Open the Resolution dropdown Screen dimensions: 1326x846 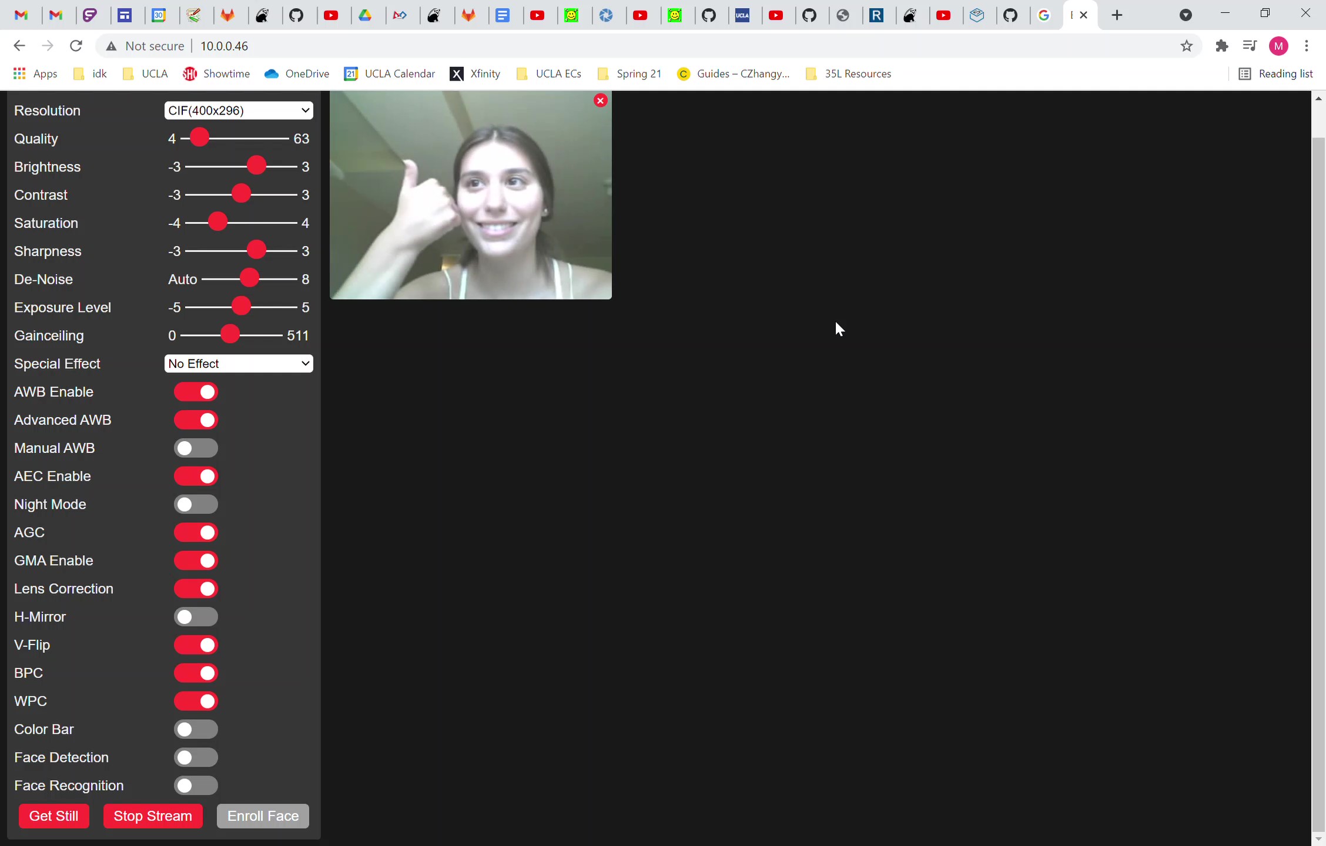coord(238,110)
